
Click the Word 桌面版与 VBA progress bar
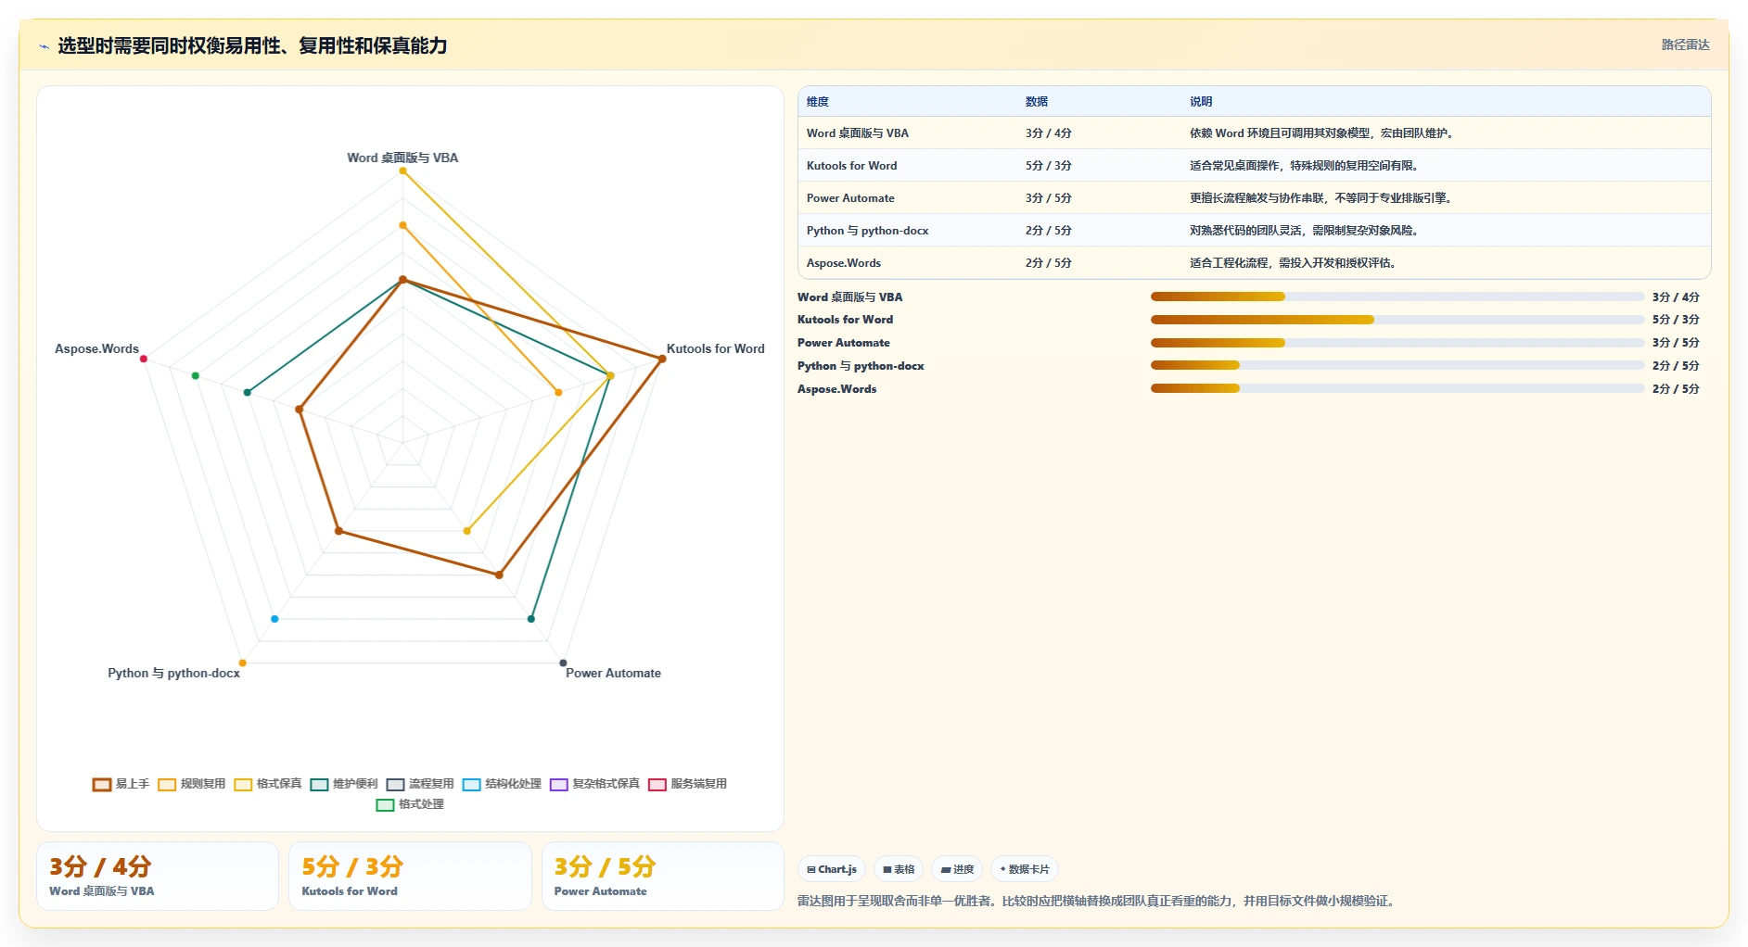(x=1397, y=297)
